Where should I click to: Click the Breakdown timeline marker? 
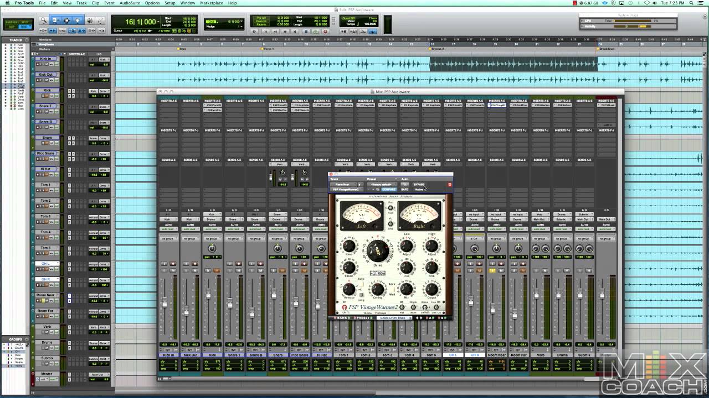coord(607,49)
